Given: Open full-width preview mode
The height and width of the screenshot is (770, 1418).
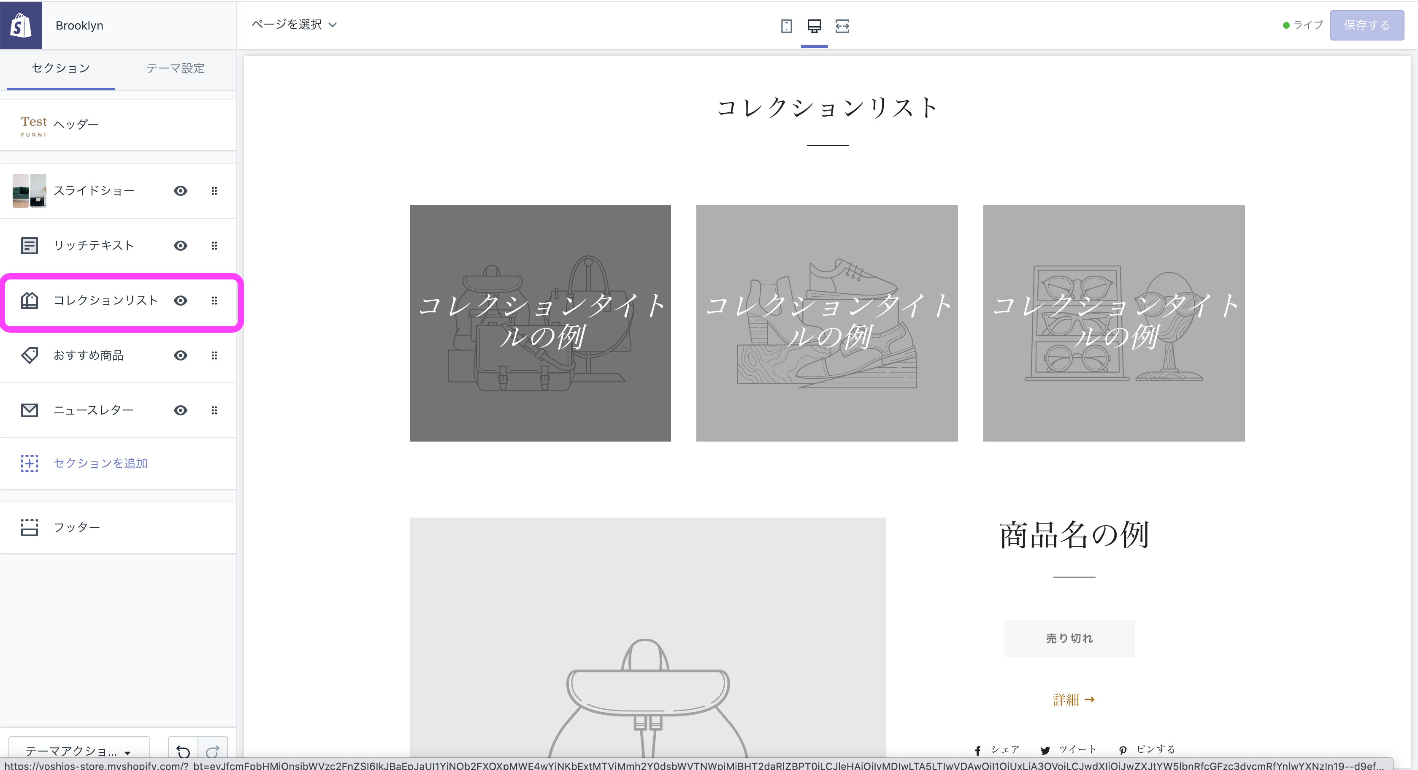Looking at the screenshot, I should coord(842,26).
